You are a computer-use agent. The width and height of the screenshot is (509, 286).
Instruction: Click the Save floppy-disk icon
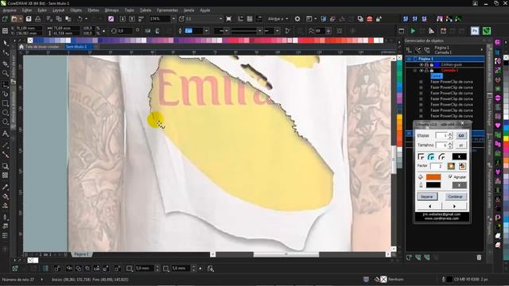pos(29,19)
